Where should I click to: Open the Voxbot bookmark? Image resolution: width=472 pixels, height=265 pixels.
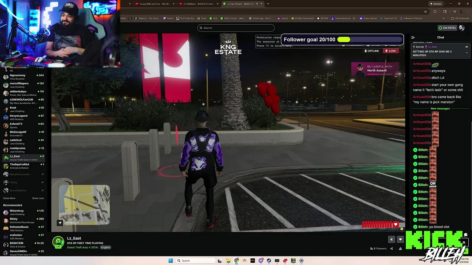click(x=282, y=18)
